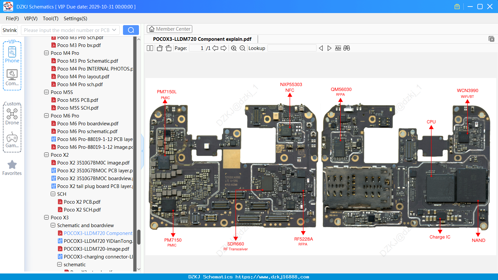Go to the previous page arrow
Image resolution: width=498 pixels, height=280 pixels.
[215, 48]
